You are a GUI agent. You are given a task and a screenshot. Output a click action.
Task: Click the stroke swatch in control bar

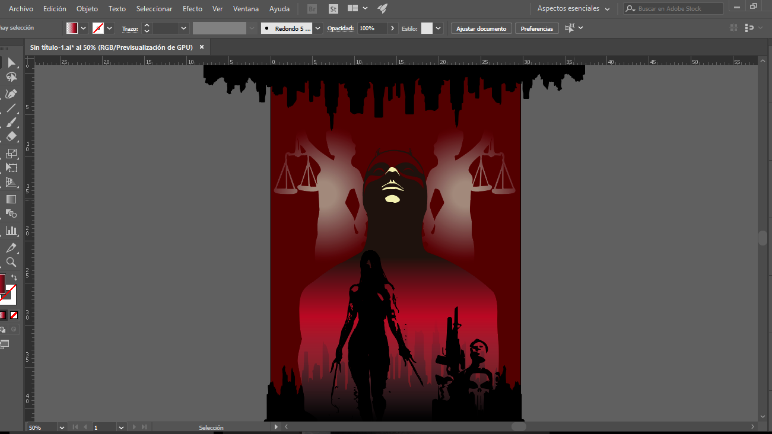[x=99, y=28]
